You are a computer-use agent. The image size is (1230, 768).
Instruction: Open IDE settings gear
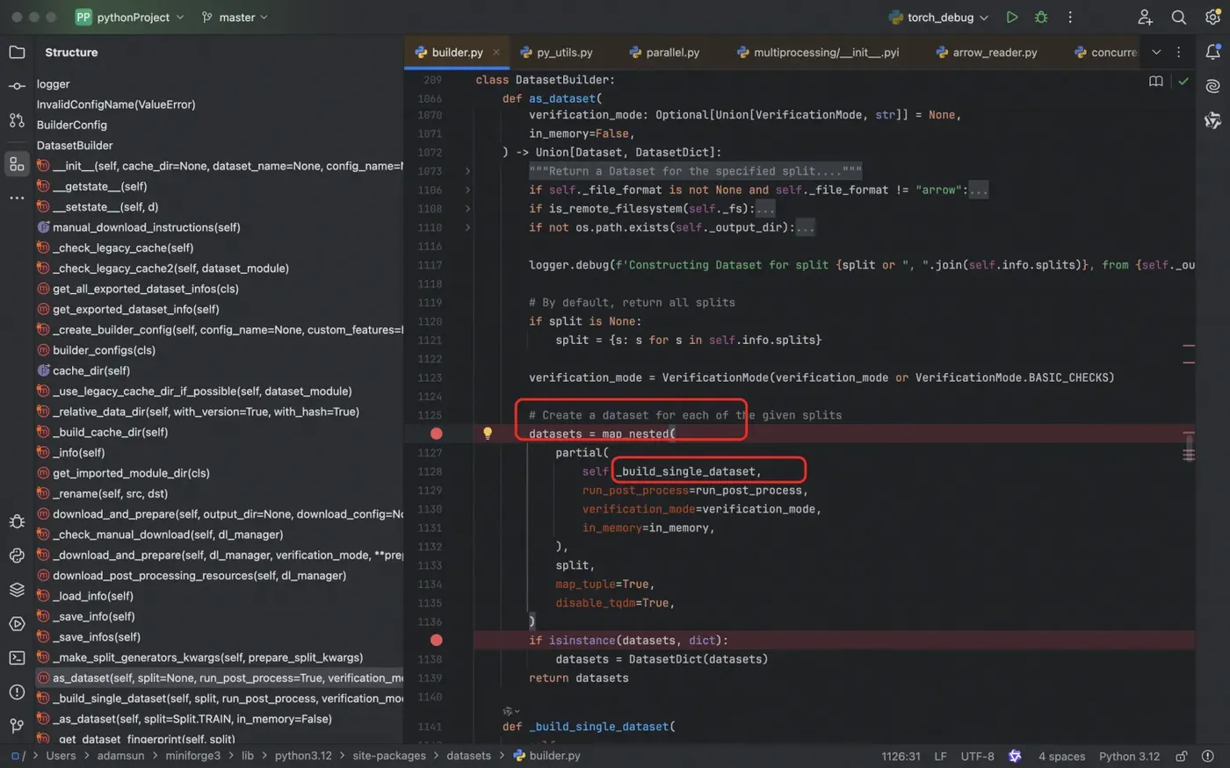pos(1212,17)
